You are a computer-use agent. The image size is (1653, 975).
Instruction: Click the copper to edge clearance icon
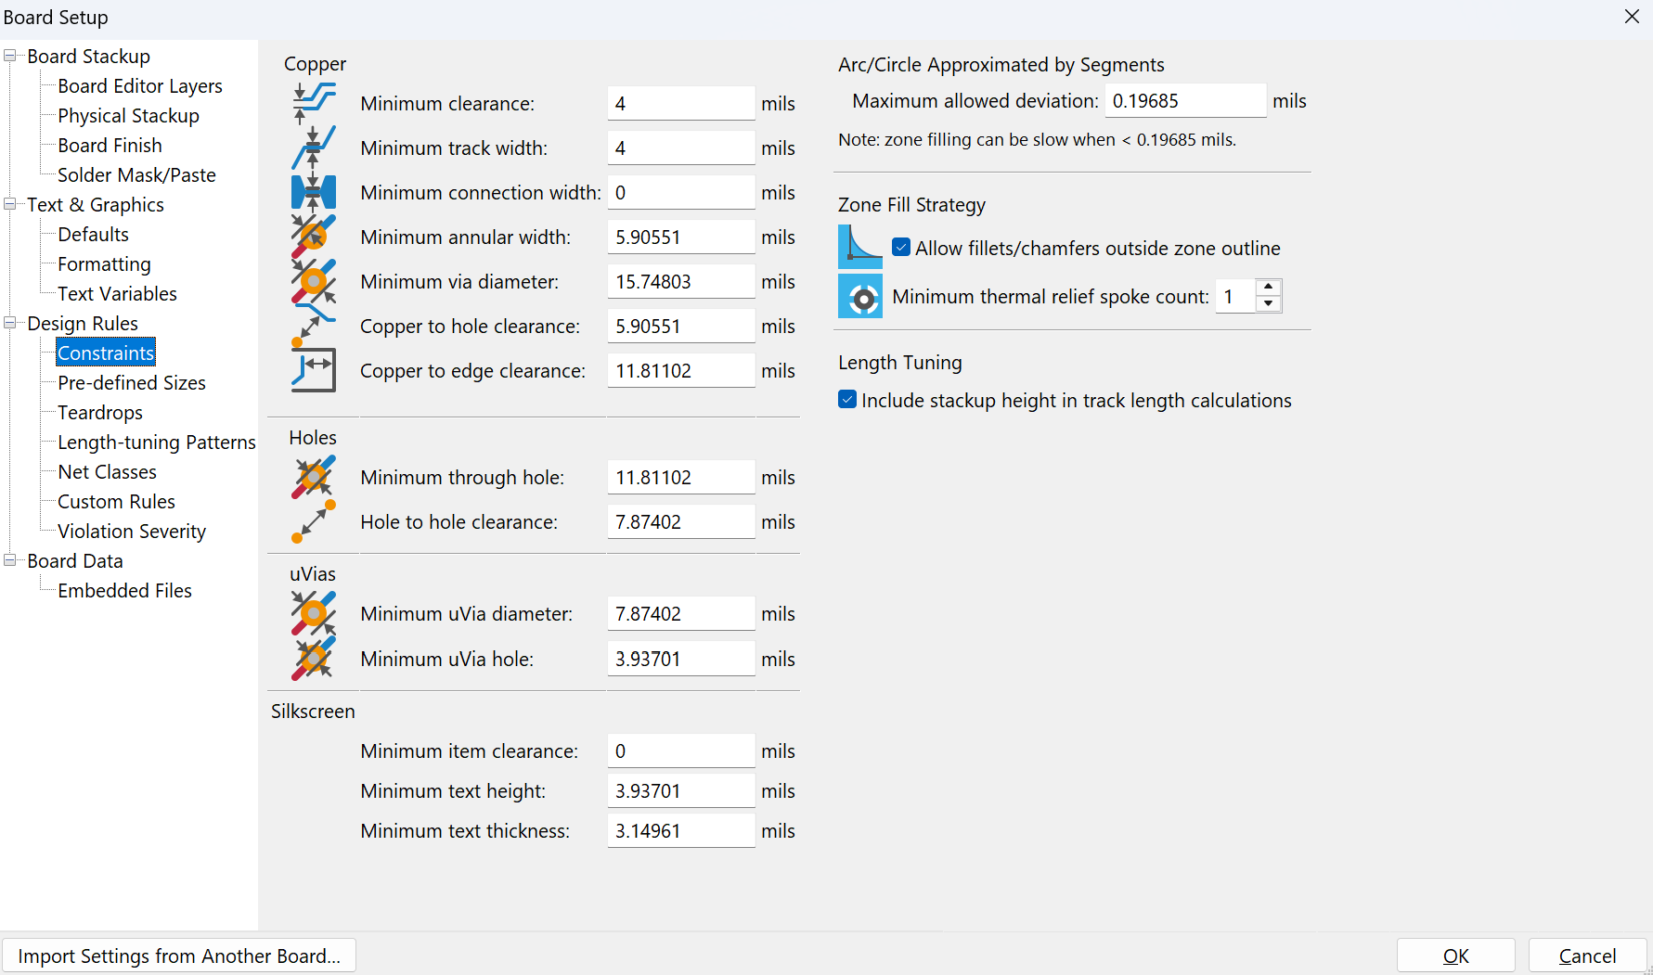(313, 370)
